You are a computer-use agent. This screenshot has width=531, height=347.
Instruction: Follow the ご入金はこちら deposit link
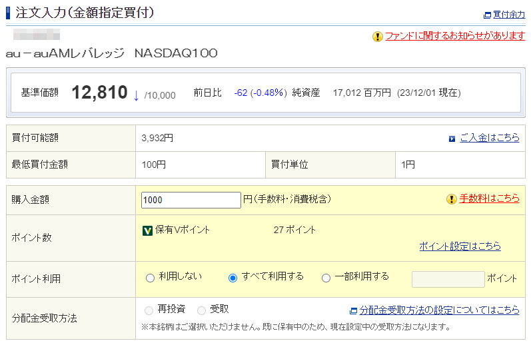(490, 138)
